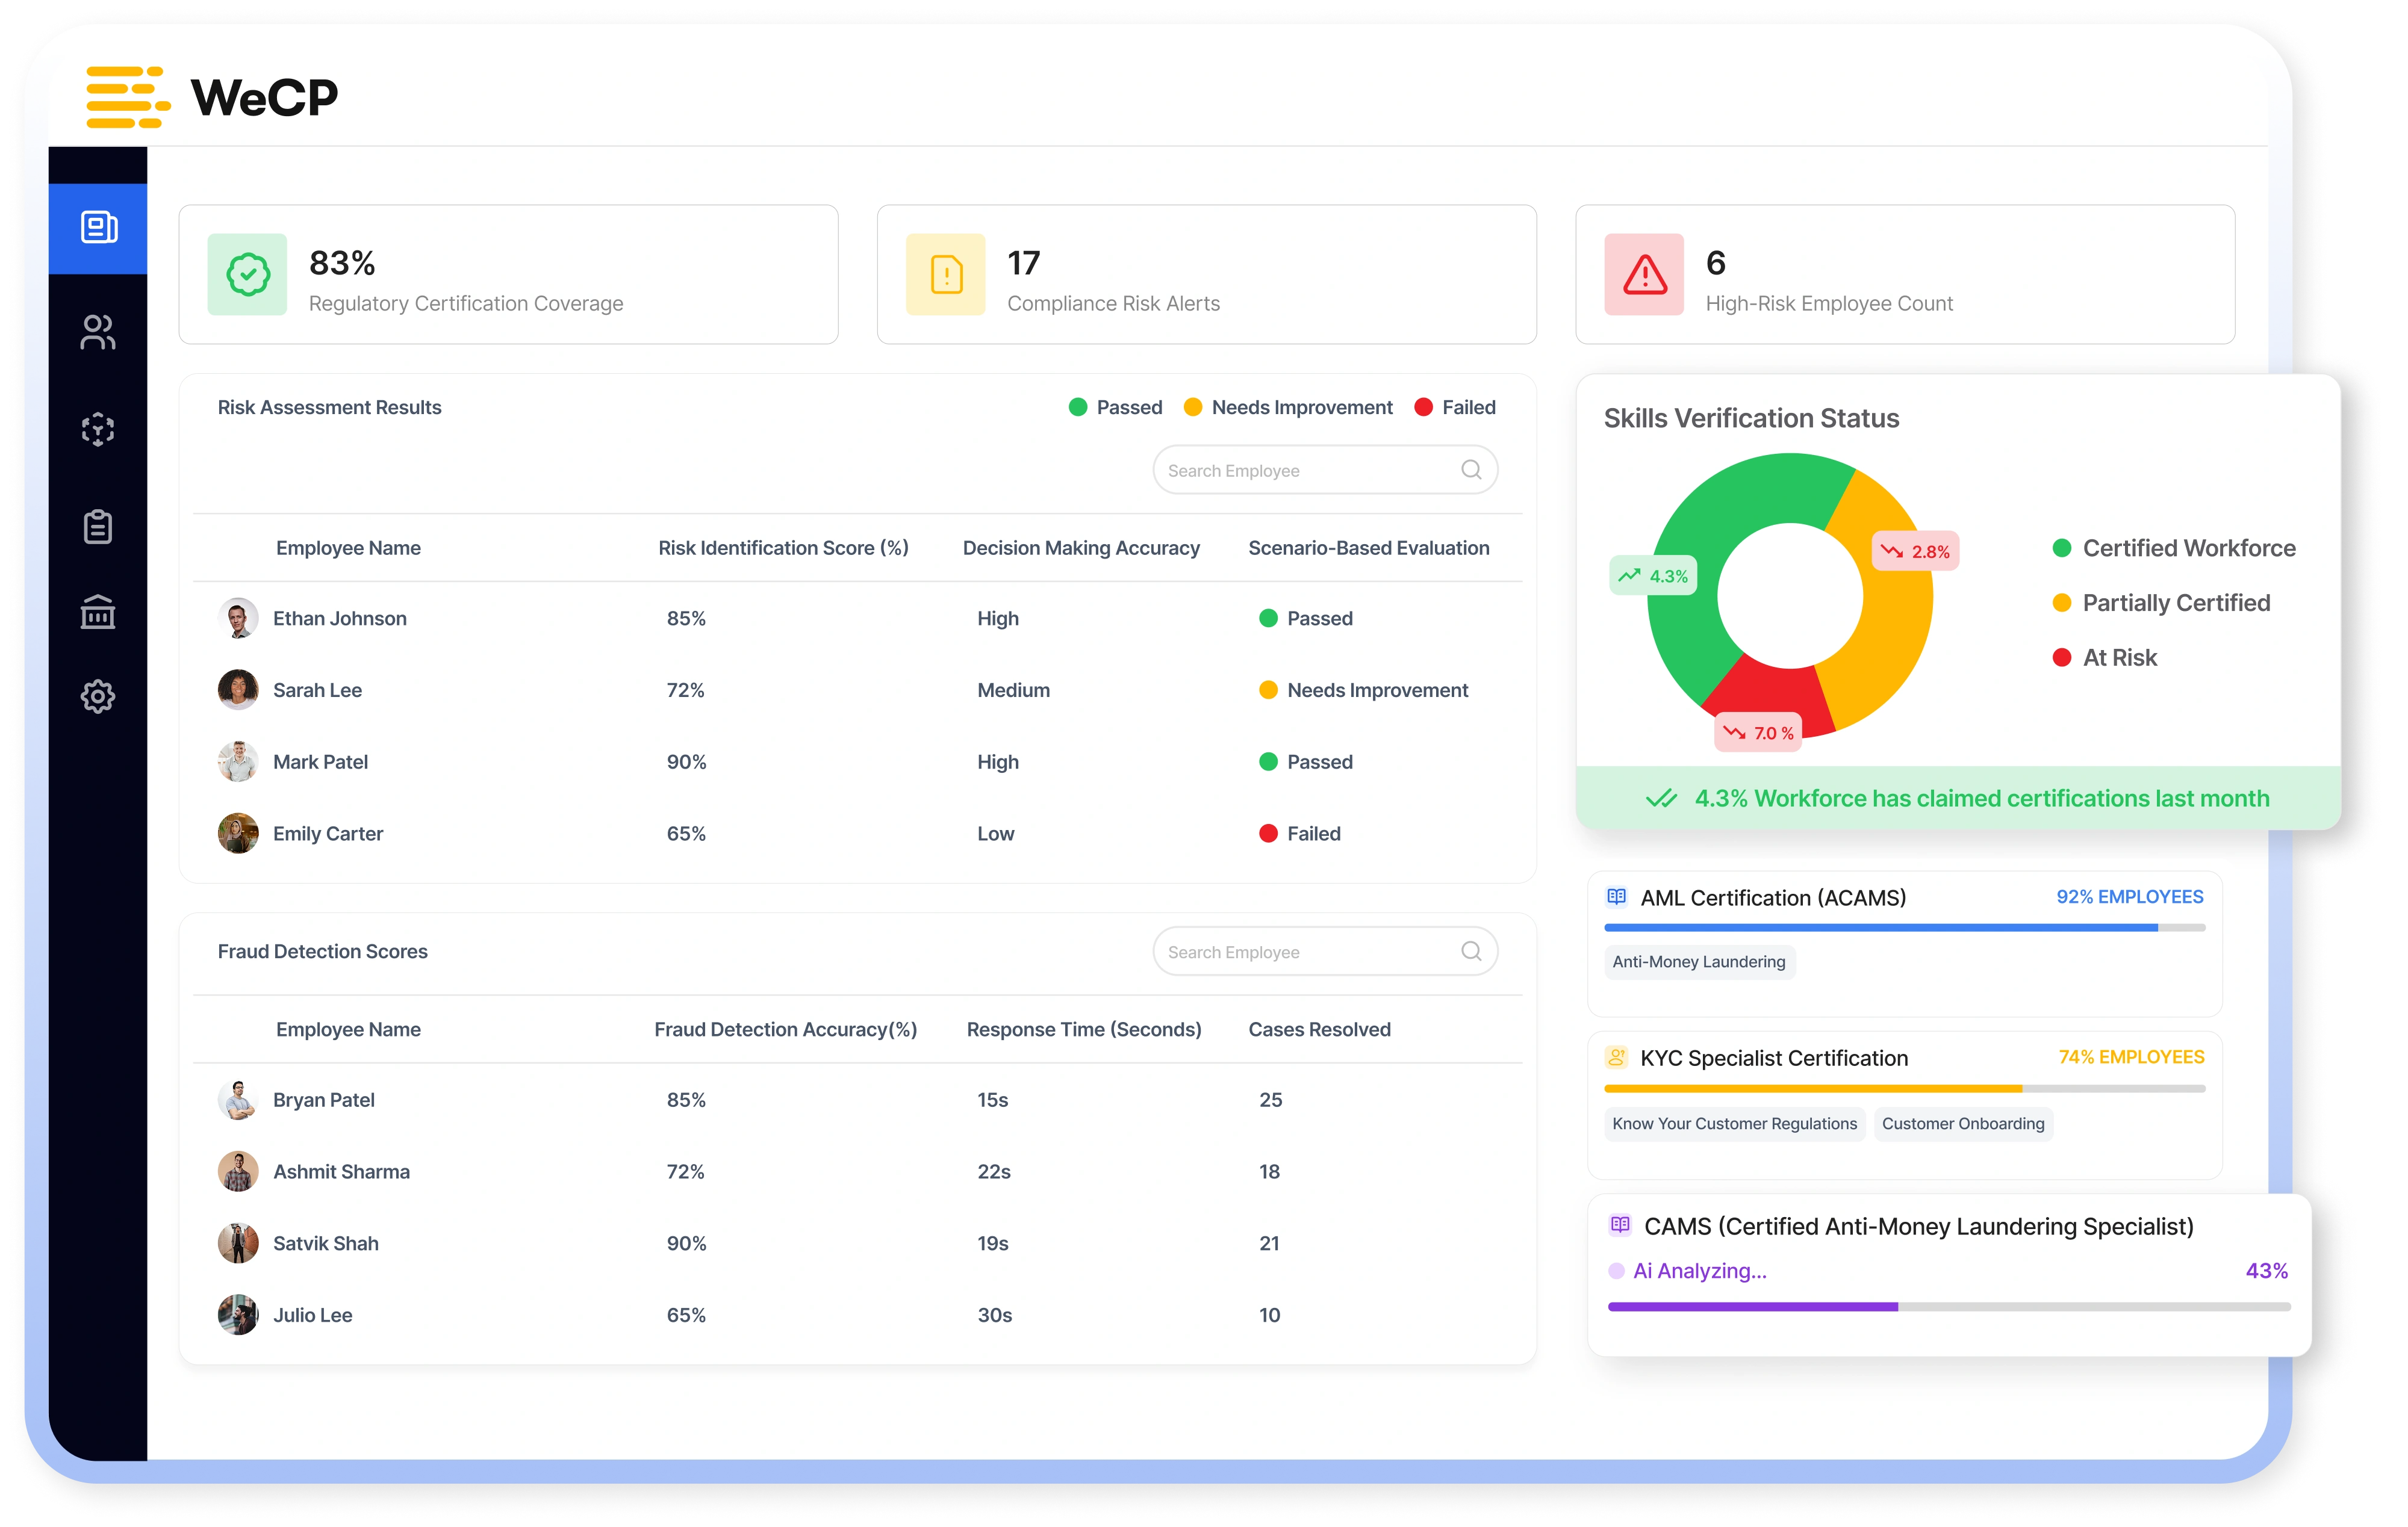Image resolution: width=2408 pixels, height=1527 pixels.
Task: Click Bryan Patel's avatar
Action: click(238, 1100)
